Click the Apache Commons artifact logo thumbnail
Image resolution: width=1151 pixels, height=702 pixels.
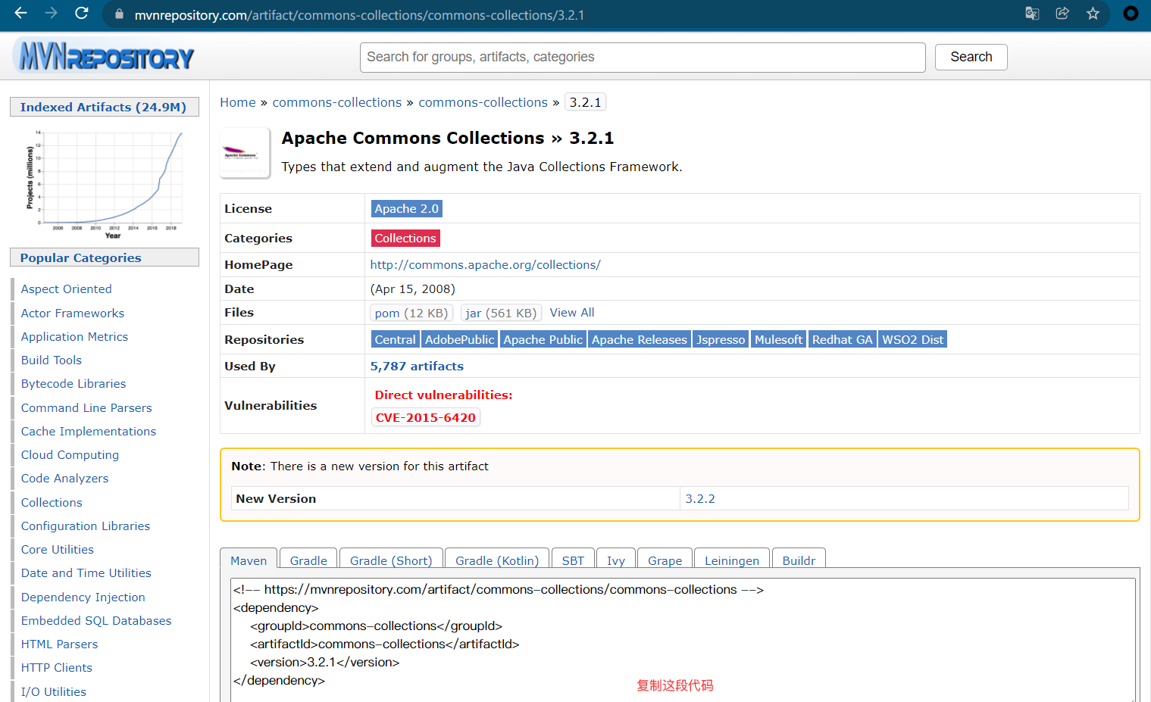245,153
